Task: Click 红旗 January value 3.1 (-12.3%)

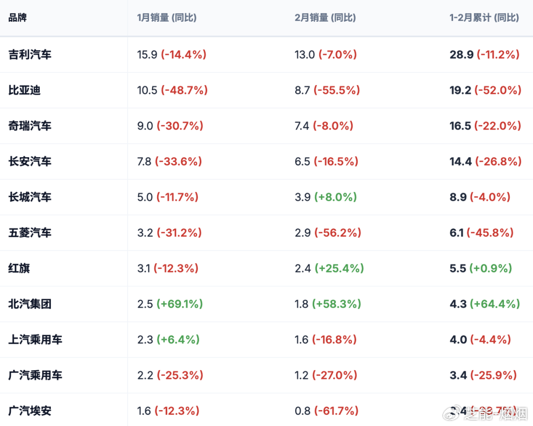Action: [168, 268]
